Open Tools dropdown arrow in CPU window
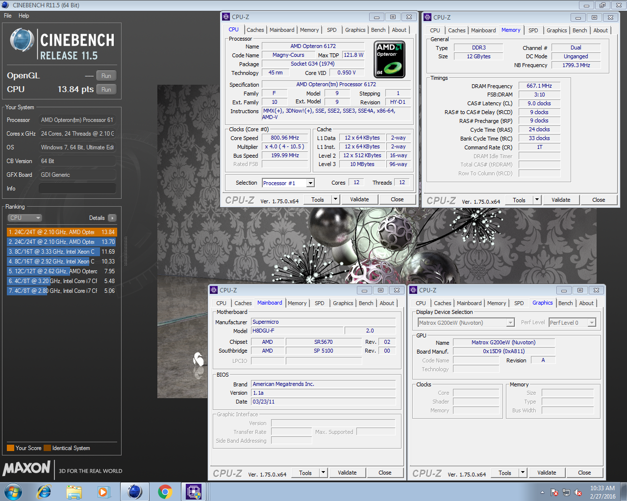627x501 pixels. click(x=335, y=199)
